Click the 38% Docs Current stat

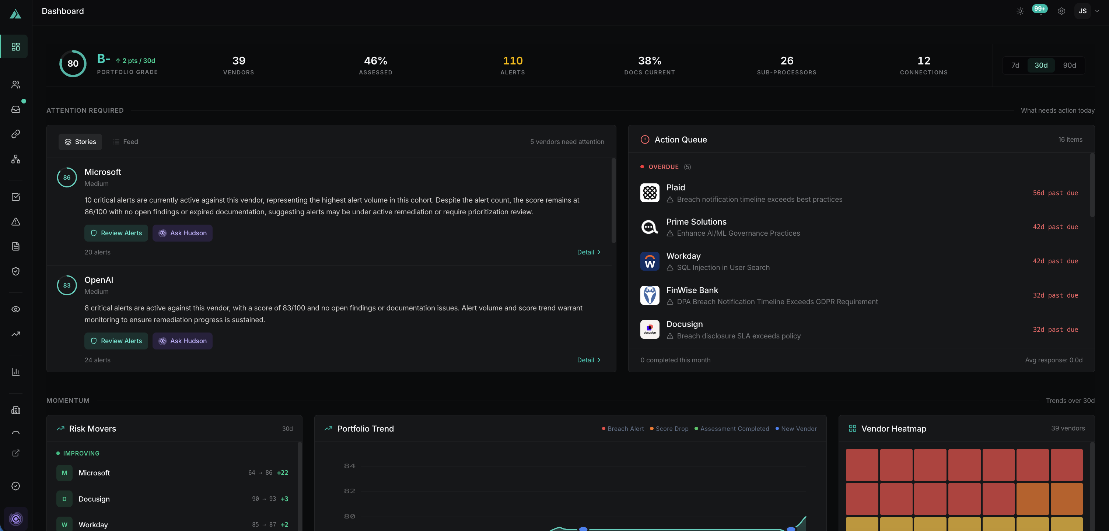click(650, 66)
